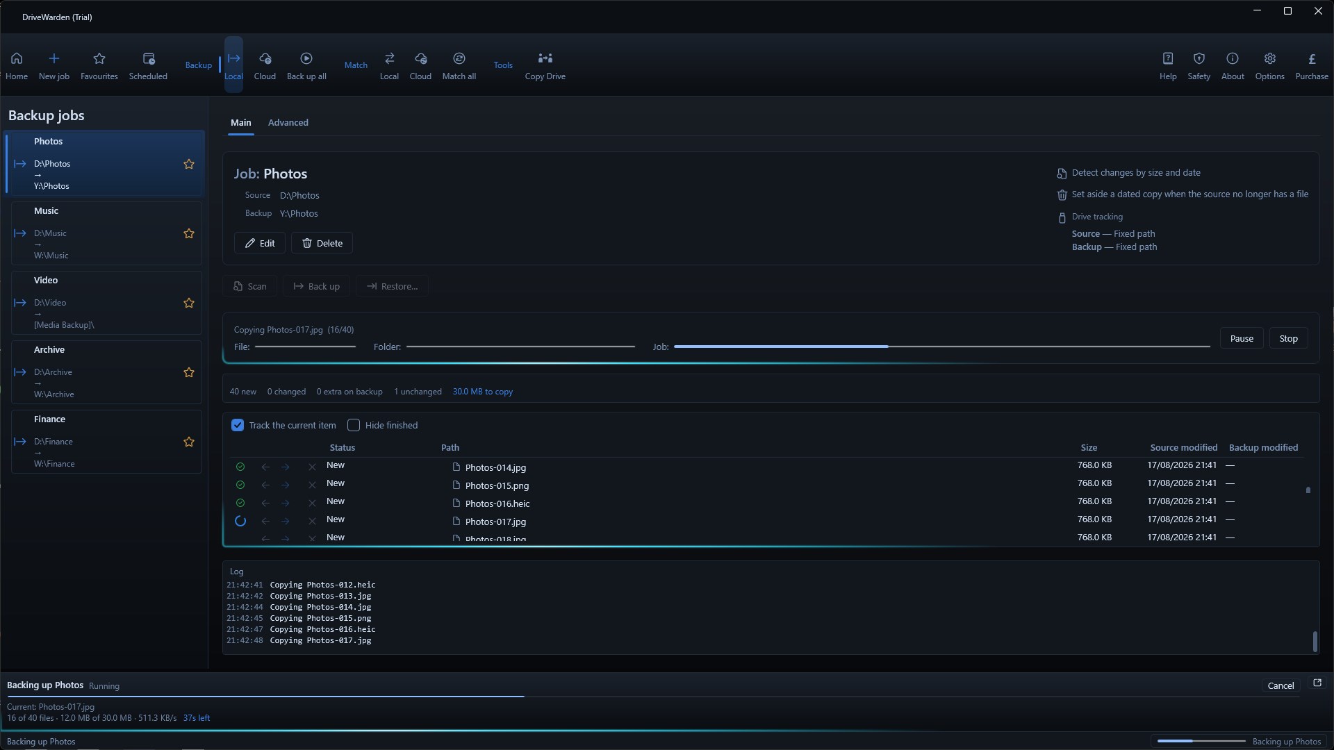This screenshot has height=750, width=1334.
Task: Click the Path column header
Action: 450,448
